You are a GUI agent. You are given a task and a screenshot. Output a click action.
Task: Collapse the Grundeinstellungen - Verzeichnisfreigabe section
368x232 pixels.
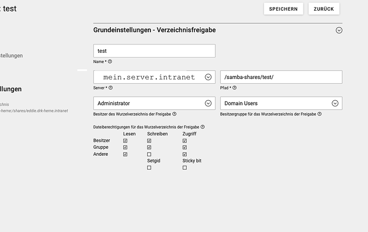[339, 31]
